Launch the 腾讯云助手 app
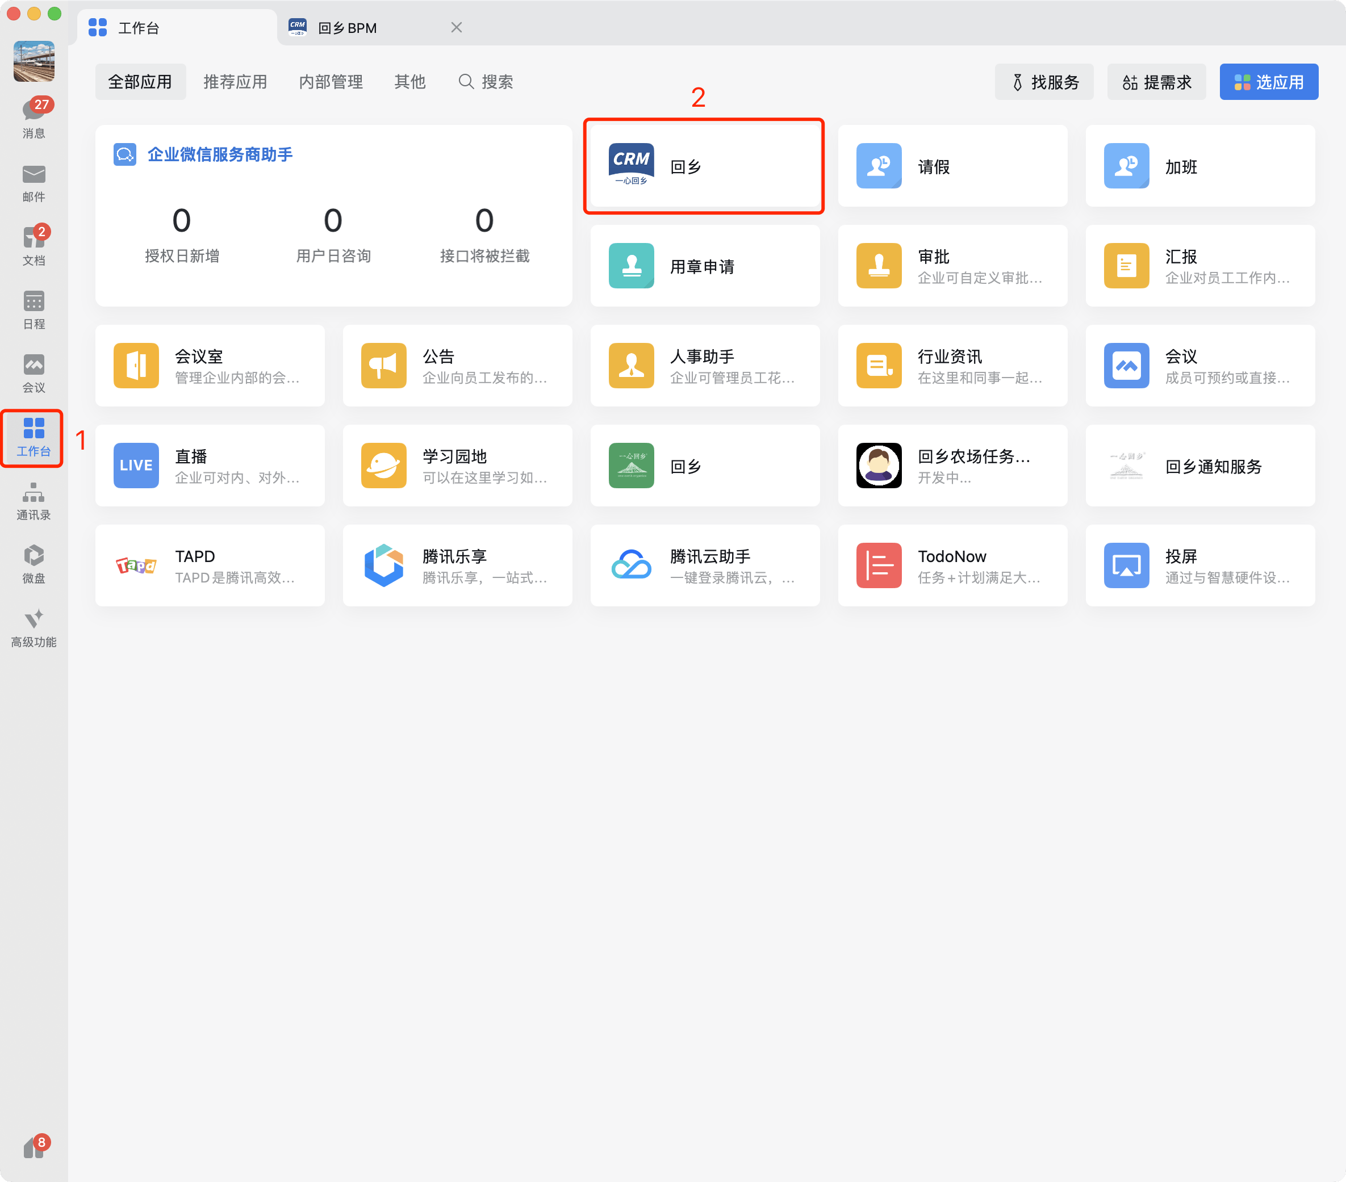1346x1182 pixels. click(704, 565)
